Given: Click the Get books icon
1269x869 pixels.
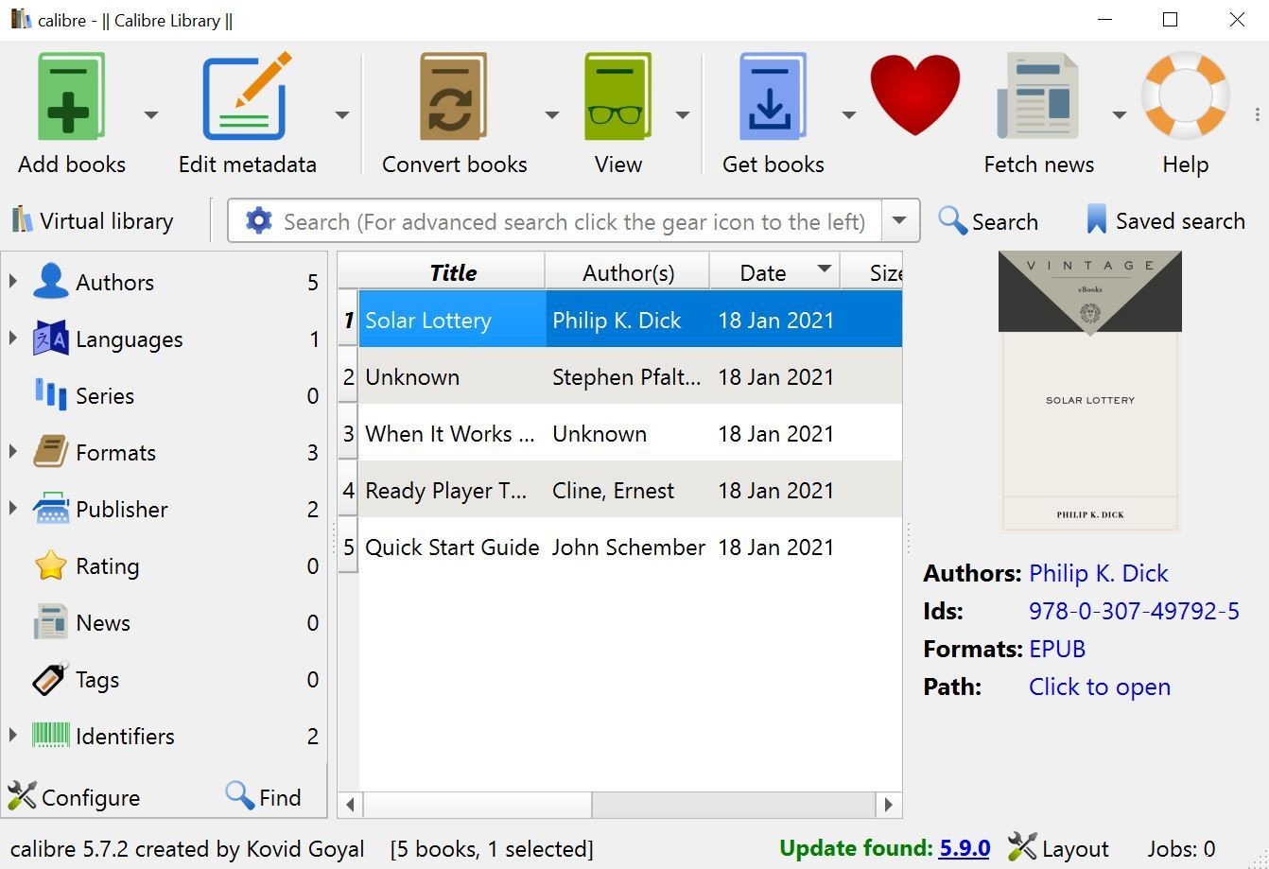Looking at the screenshot, I should (x=772, y=96).
